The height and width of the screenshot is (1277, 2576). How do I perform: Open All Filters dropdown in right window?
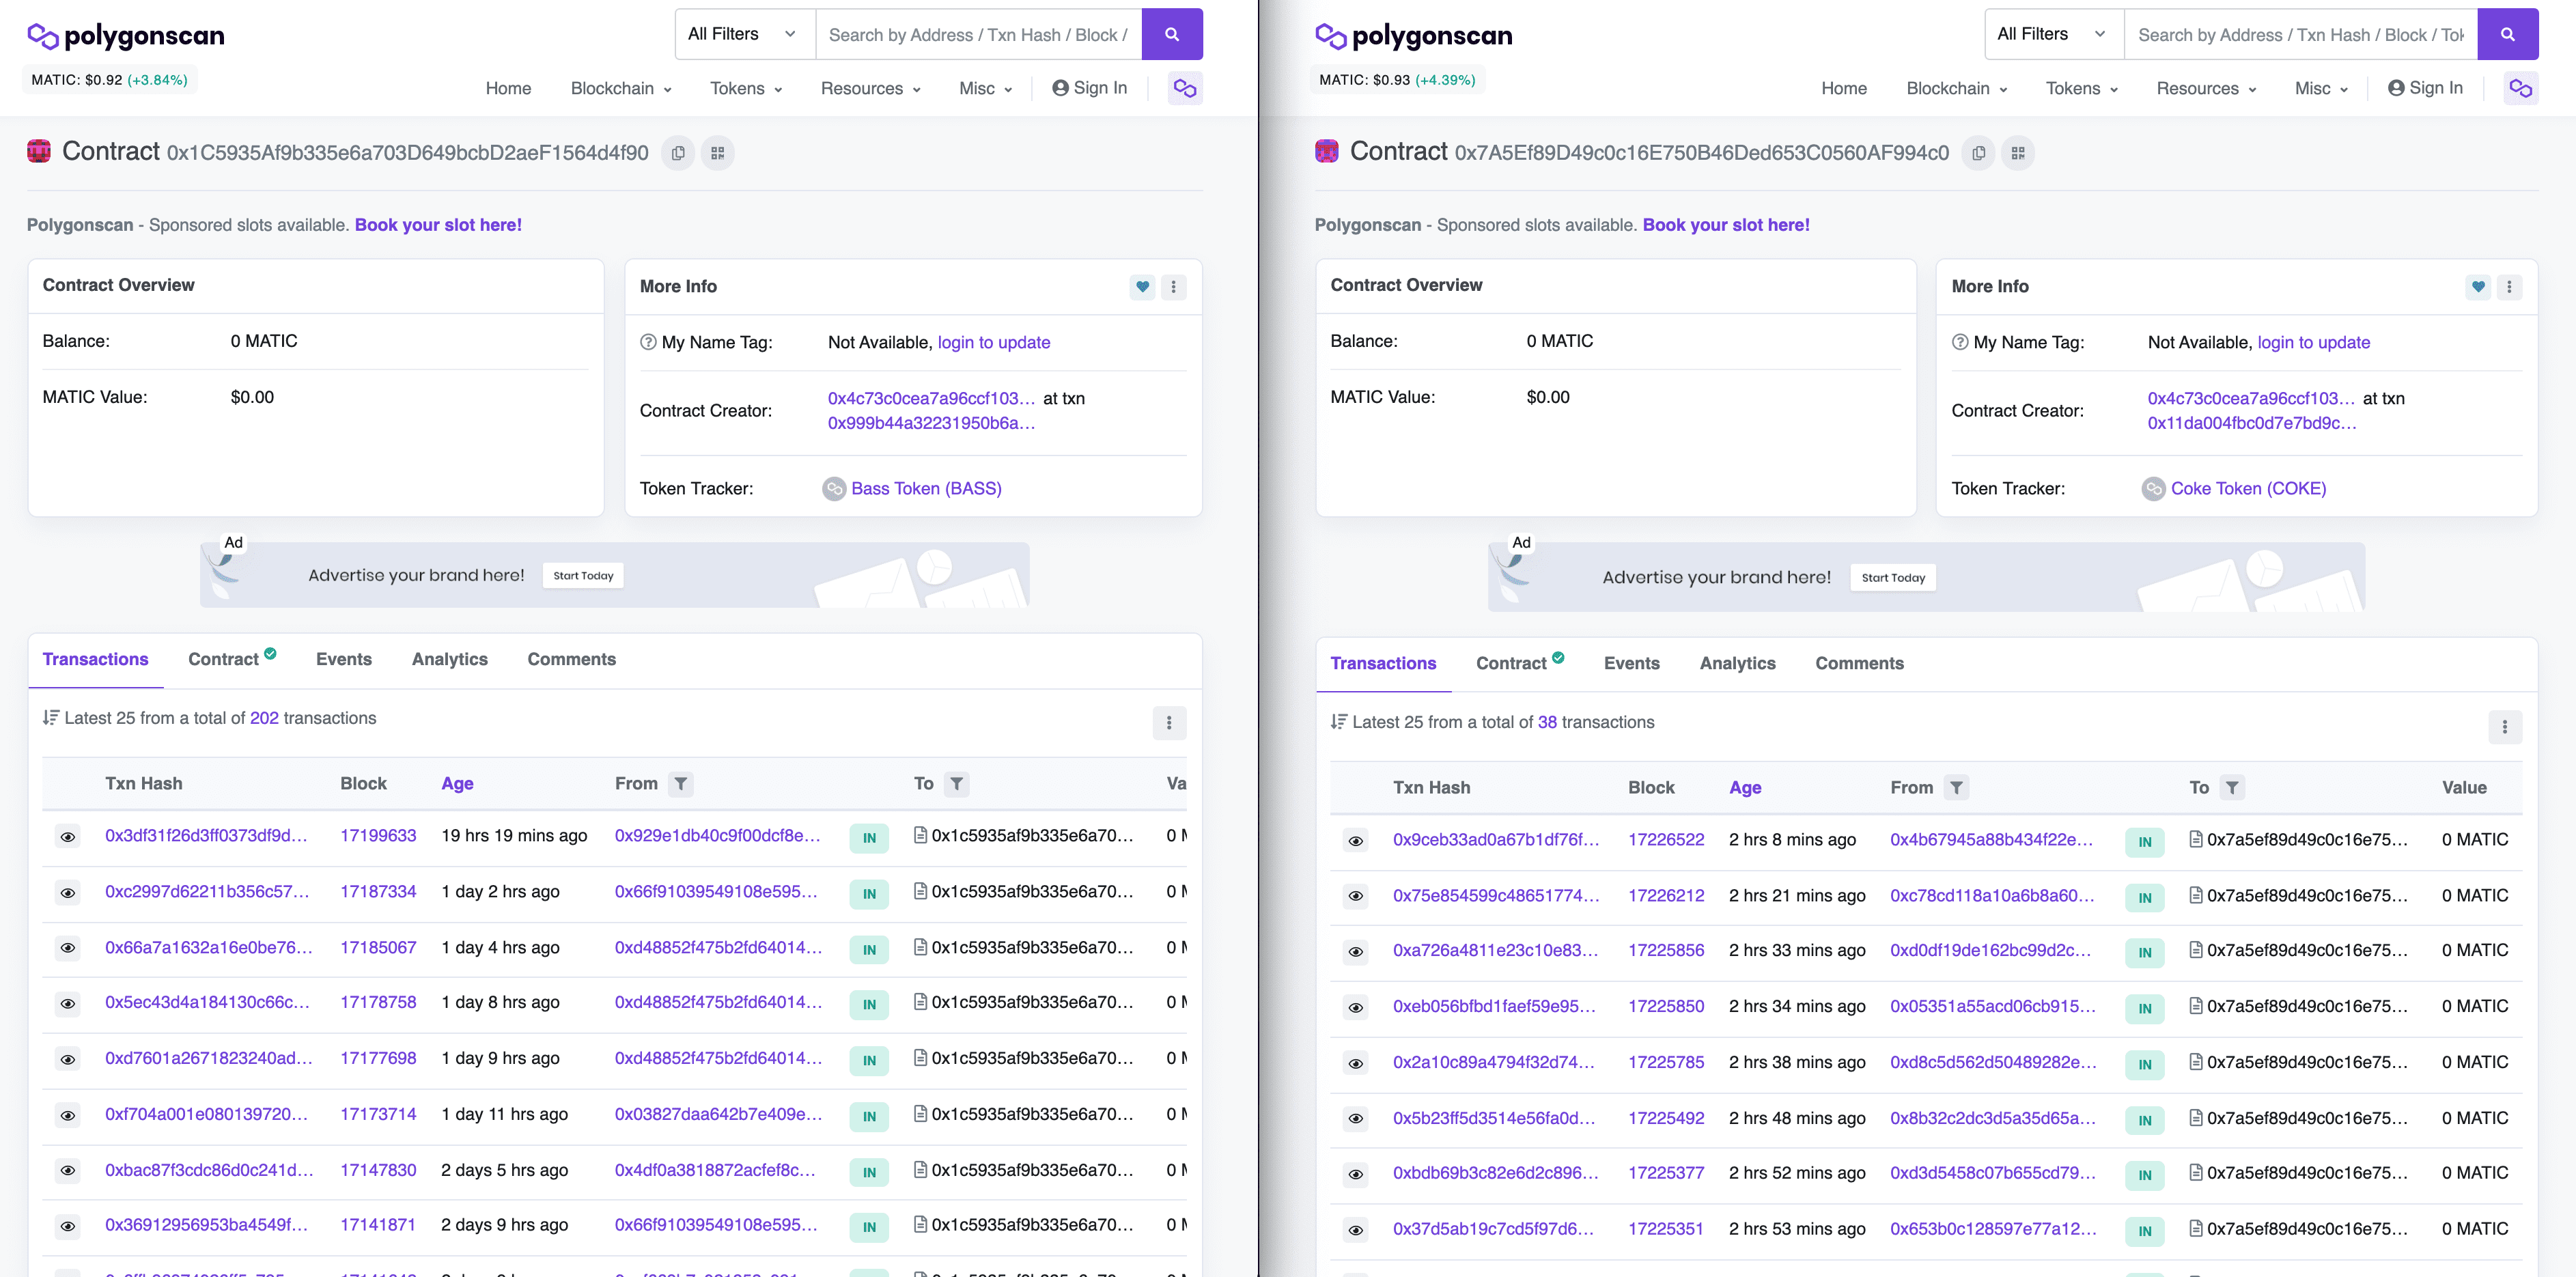(2054, 34)
